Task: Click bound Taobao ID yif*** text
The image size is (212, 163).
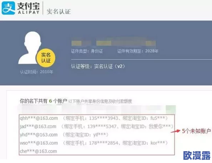Action: 85,135
